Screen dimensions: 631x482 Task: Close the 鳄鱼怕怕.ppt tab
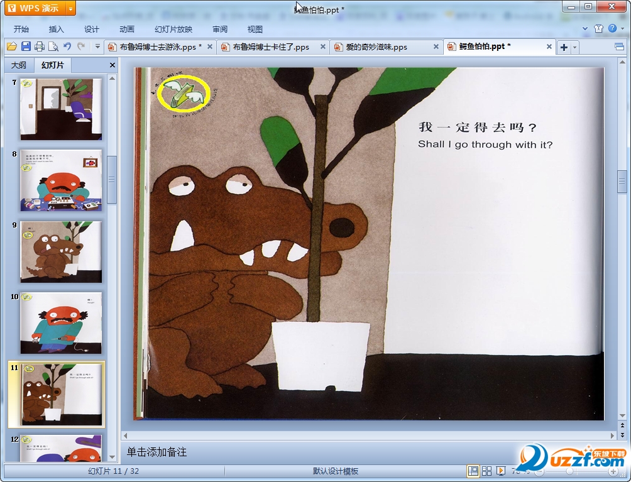(549, 47)
